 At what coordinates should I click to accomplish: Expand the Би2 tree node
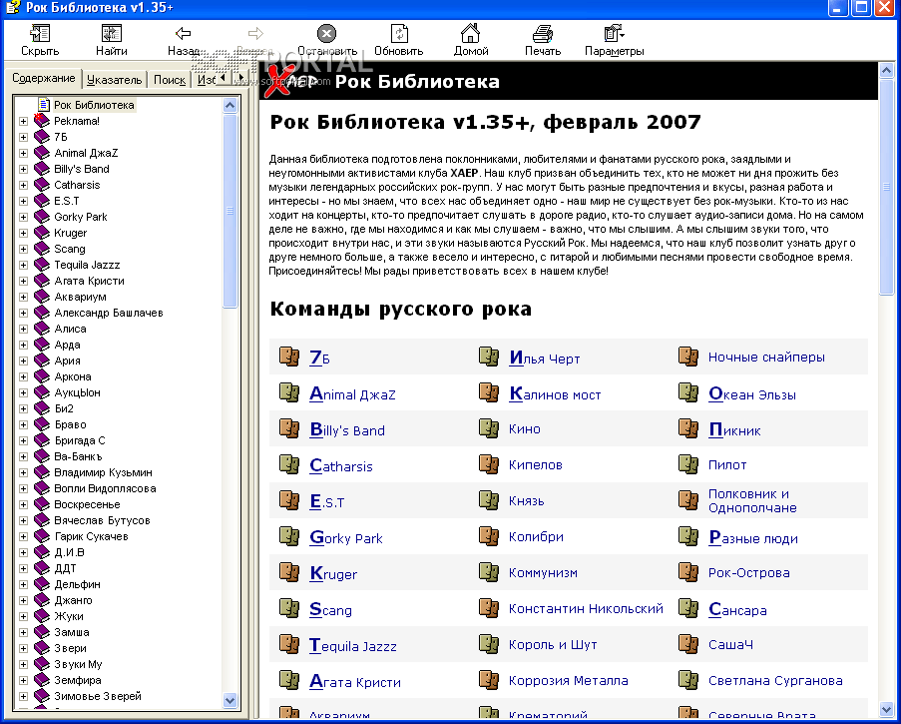coord(24,408)
